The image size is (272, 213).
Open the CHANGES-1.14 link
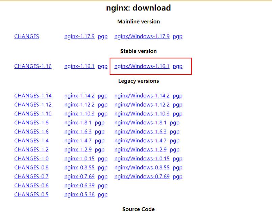(x=33, y=96)
